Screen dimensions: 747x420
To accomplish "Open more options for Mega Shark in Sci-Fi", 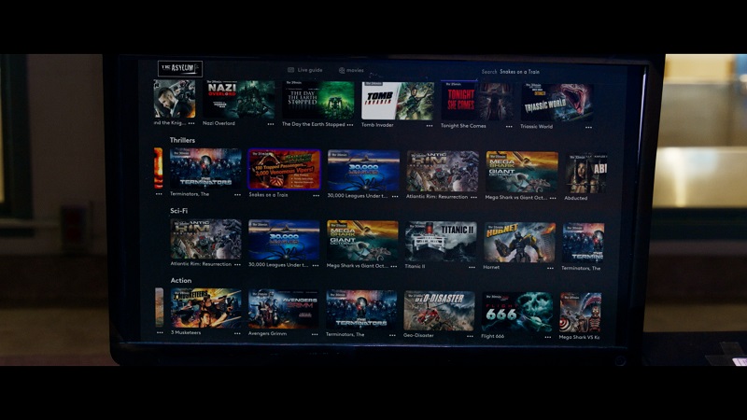I will (393, 266).
